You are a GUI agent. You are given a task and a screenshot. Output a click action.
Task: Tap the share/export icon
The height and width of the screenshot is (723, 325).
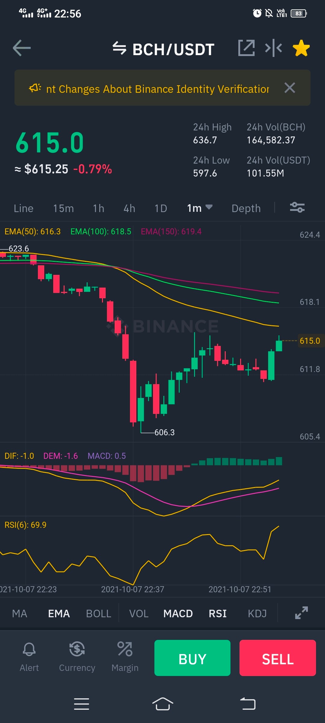tap(246, 48)
